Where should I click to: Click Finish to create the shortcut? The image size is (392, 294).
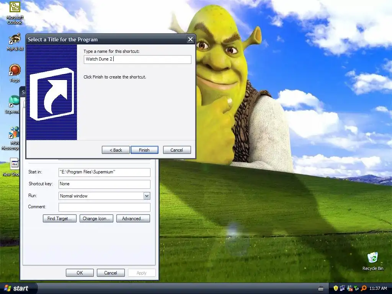144,150
